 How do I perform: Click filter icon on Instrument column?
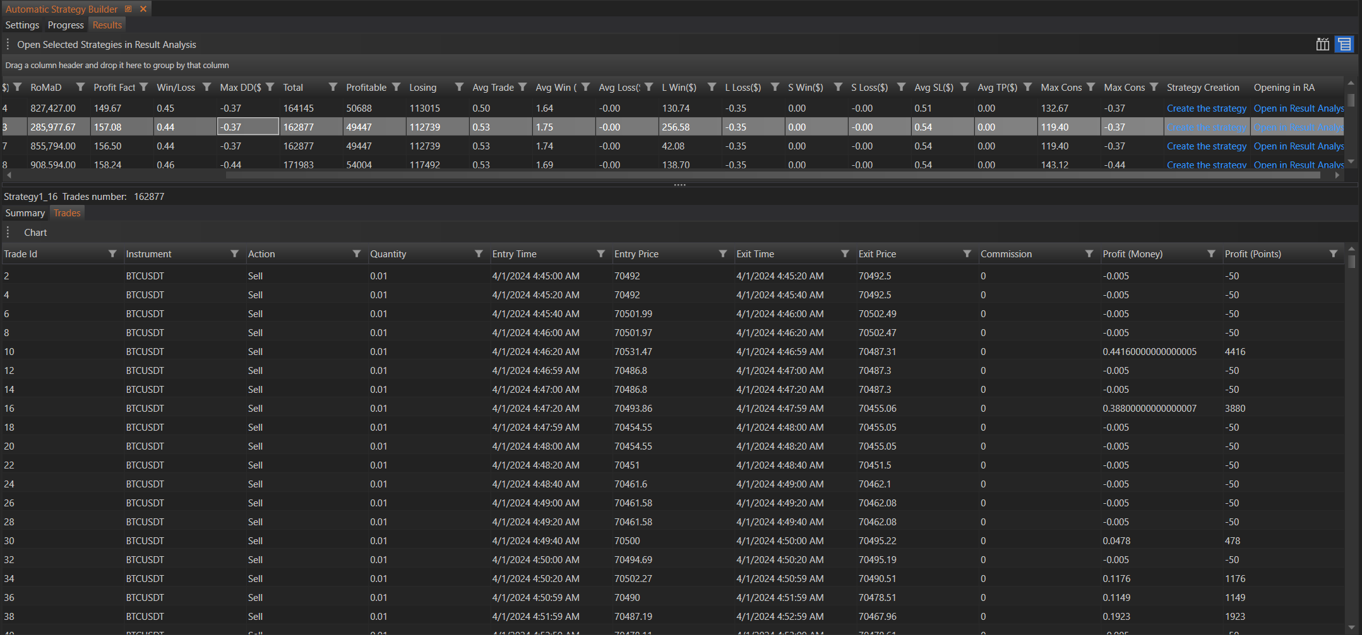234,253
